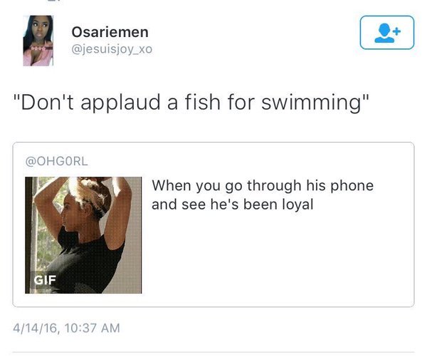Open Osariemen's profile picture

[x=38, y=41]
